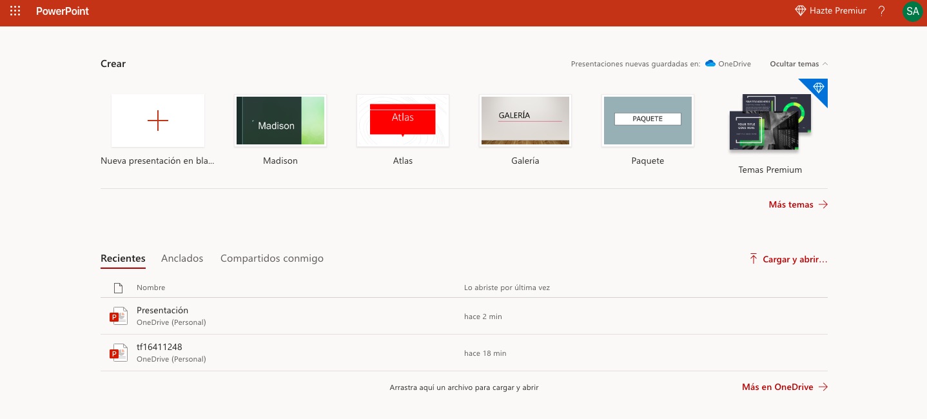Screen dimensions: 927x419
Task: Open Más en OneDrive link
Action: coord(785,387)
